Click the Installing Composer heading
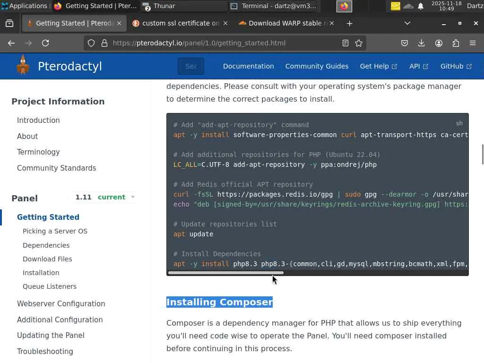 point(219,302)
